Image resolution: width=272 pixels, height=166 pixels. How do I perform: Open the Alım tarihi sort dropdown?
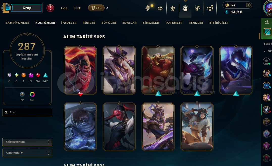27,153
